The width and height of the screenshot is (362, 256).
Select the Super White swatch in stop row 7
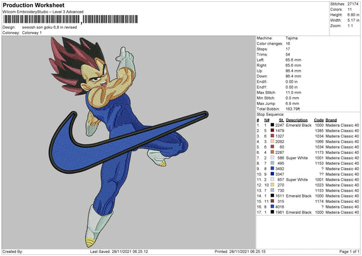[273, 158]
